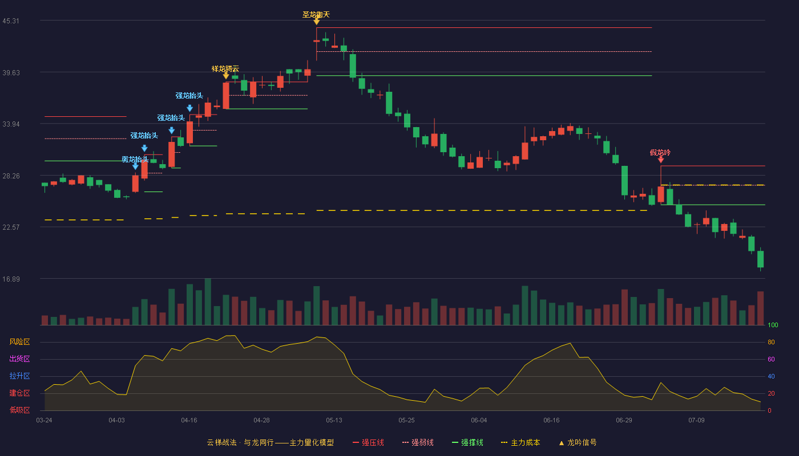Click the 龙吟信号 triangle legend icon
Screen dimensions: 799x456
(561, 443)
